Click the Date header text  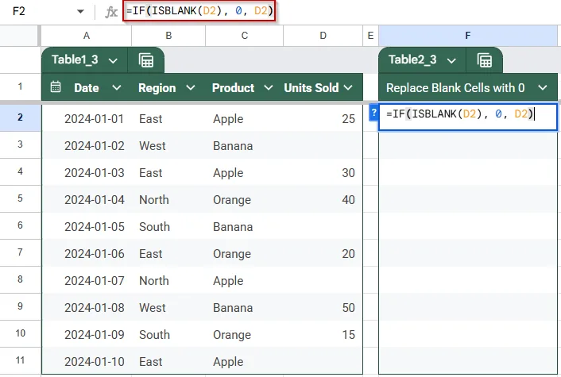pos(87,88)
